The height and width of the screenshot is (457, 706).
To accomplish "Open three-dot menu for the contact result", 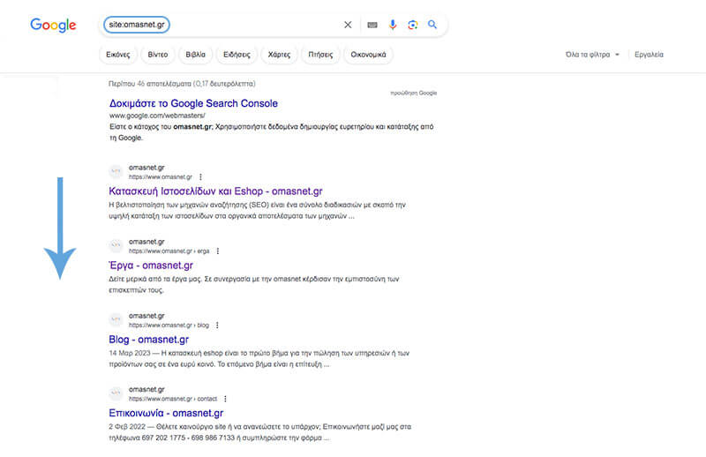I will (x=225, y=399).
